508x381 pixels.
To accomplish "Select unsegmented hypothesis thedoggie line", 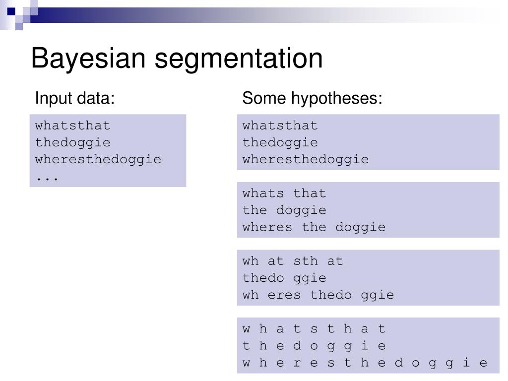I will [280, 142].
